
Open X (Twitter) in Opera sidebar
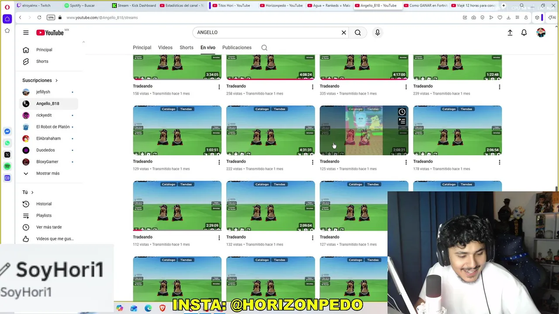[x=7, y=155]
